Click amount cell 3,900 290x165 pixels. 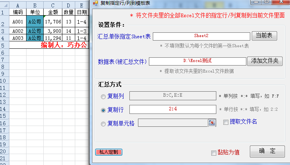(x=53, y=31)
